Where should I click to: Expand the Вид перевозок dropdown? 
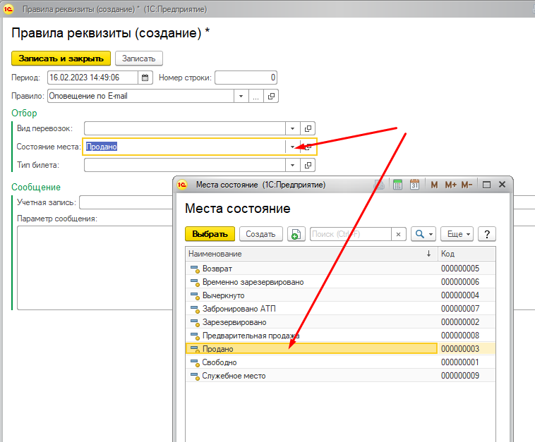[x=293, y=128]
